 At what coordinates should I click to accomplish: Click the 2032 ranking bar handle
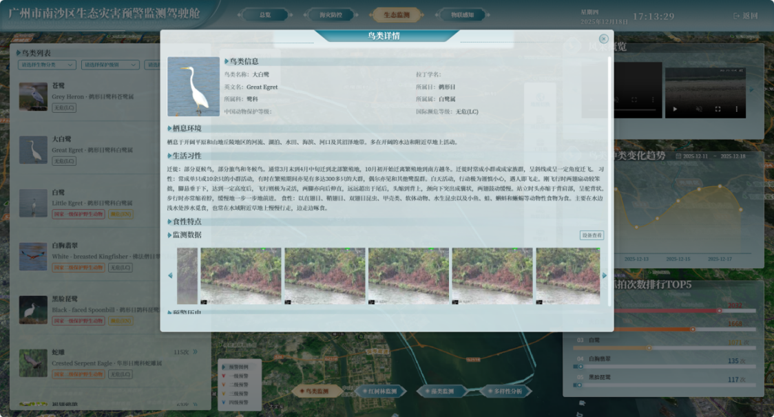pos(719,311)
